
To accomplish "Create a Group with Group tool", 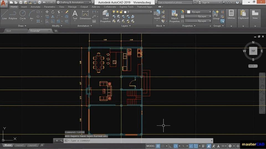I will click(216, 15).
